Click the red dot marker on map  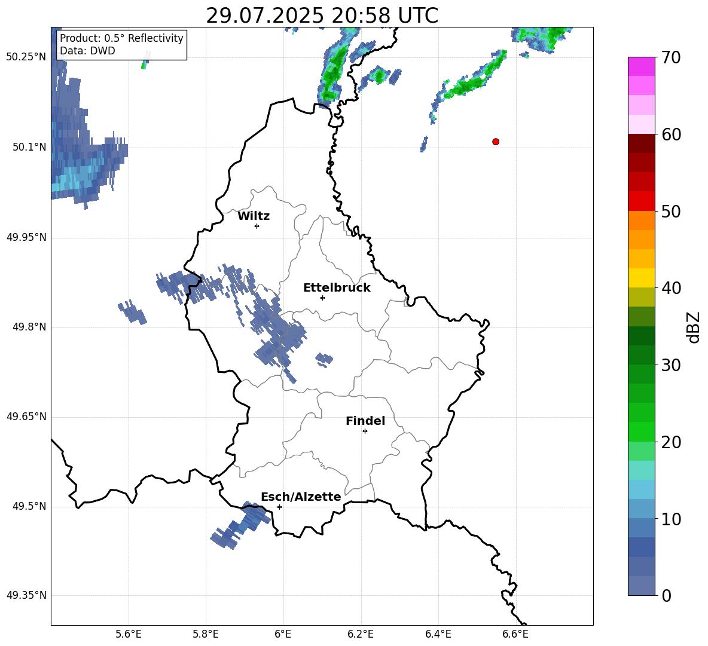coord(496,142)
